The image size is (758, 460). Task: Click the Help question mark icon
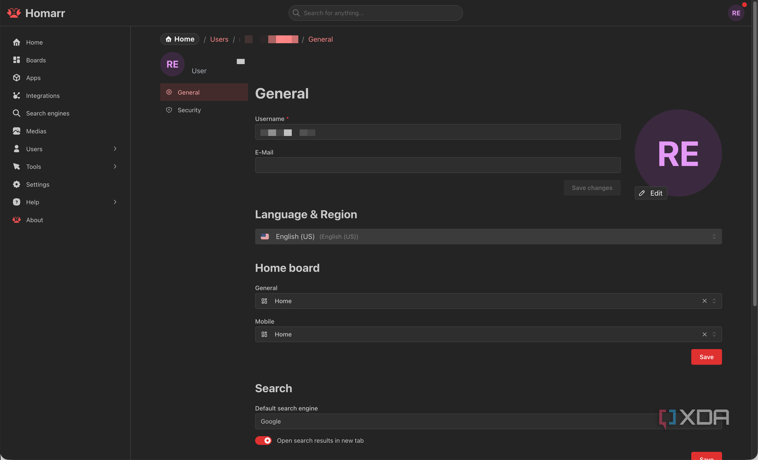[x=17, y=202]
